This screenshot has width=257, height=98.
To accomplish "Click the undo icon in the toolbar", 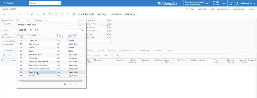I will point(32,14).
